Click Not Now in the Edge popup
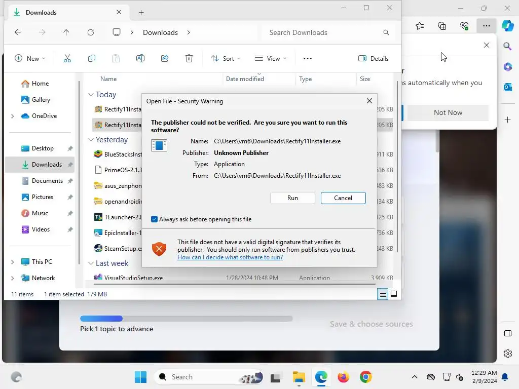The height and width of the screenshot is (389, 519). click(448, 113)
